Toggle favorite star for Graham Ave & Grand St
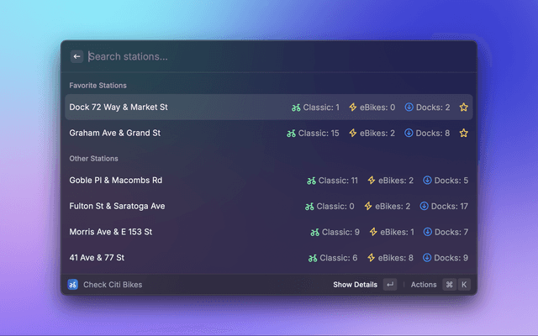The width and height of the screenshot is (538, 336). 463,133
